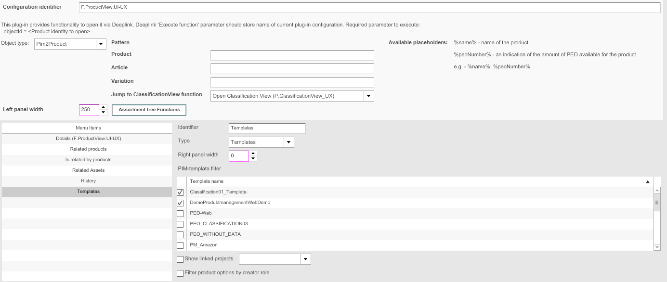Toggle Filter product options by creator role

[x=180, y=273]
